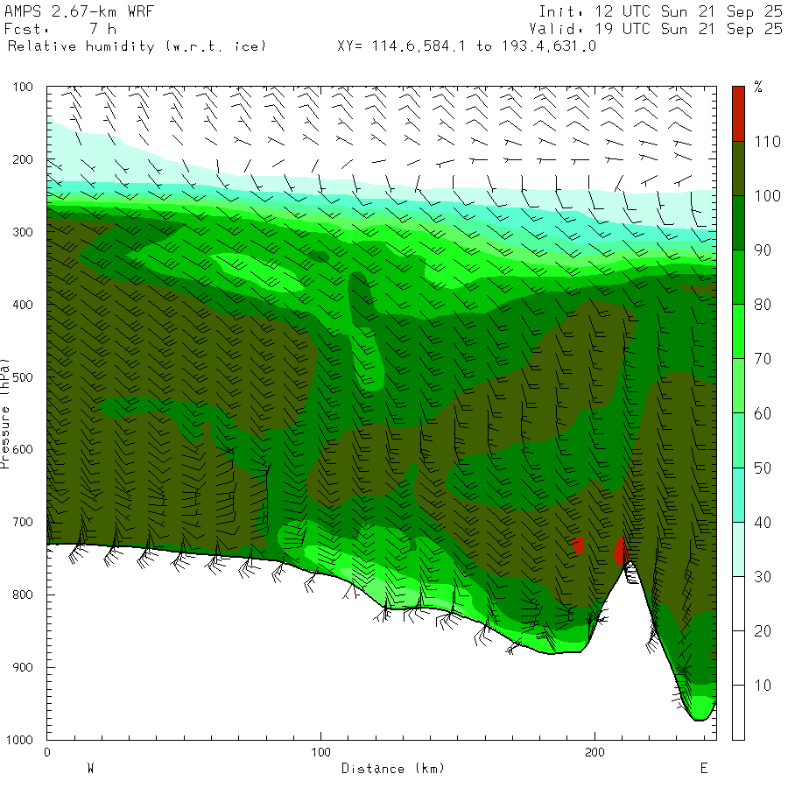
Task: Click the olive swatch between 100 and 110
Action: click(x=738, y=168)
